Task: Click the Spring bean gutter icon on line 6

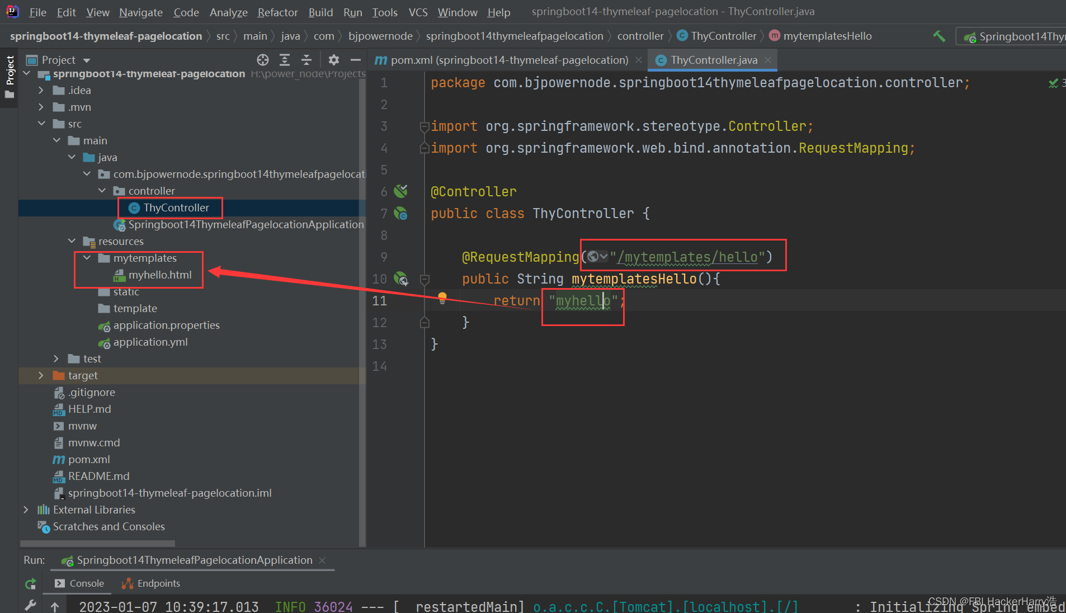Action: (x=400, y=191)
